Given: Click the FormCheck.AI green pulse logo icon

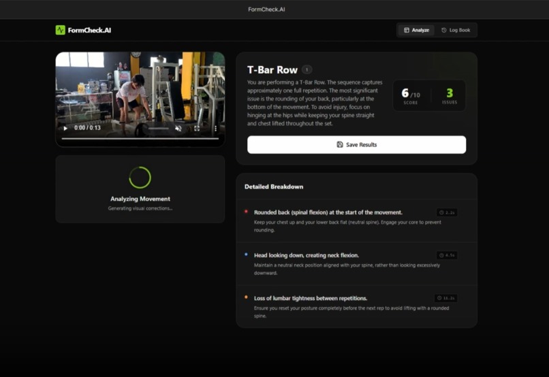Looking at the screenshot, I should click(60, 30).
